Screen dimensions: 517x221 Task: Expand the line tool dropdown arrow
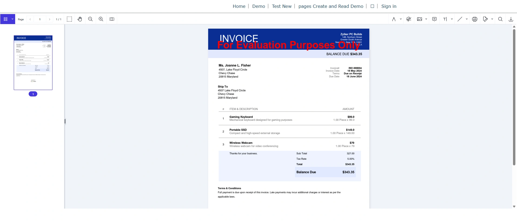[x=467, y=19]
